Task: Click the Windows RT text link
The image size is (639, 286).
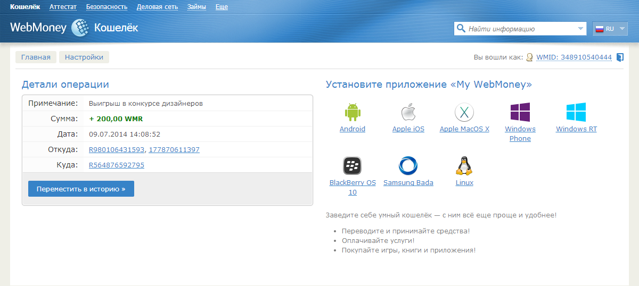Action: [x=576, y=129]
